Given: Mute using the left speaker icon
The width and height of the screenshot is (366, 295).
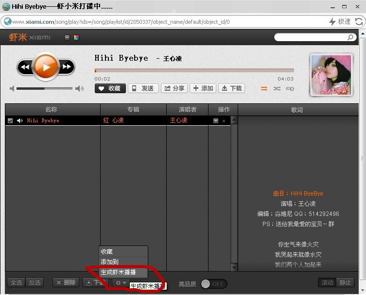Looking at the screenshot, I should click(12, 88).
